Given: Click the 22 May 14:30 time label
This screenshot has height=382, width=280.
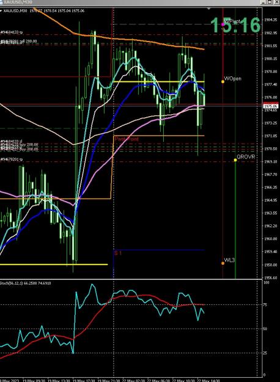Looking at the screenshot, I should click(x=208, y=380).
